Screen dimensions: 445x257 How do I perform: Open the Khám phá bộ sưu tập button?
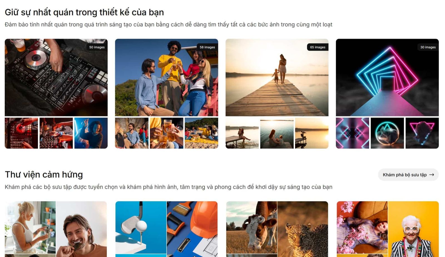[408, 175]
